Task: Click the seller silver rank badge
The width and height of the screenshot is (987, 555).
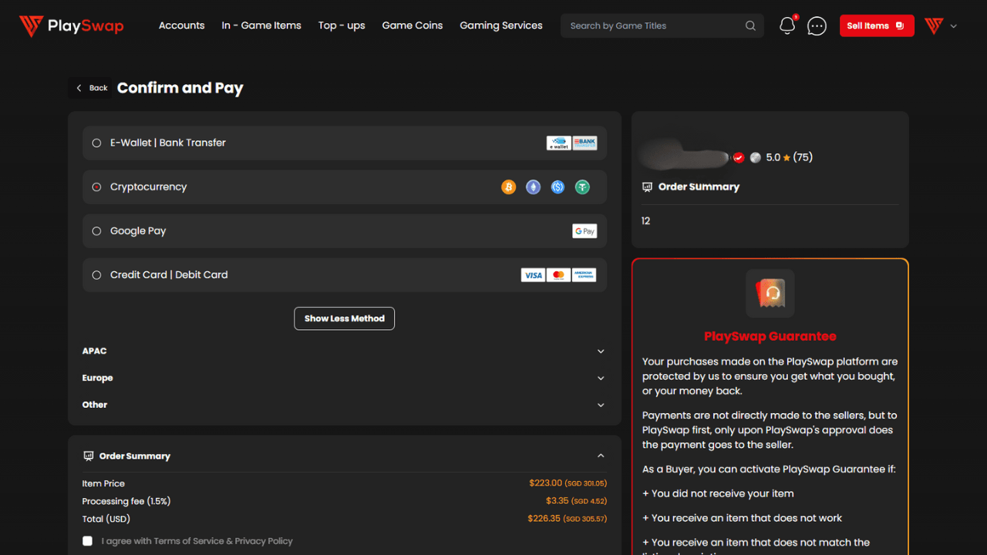Action: coord(756,157)
